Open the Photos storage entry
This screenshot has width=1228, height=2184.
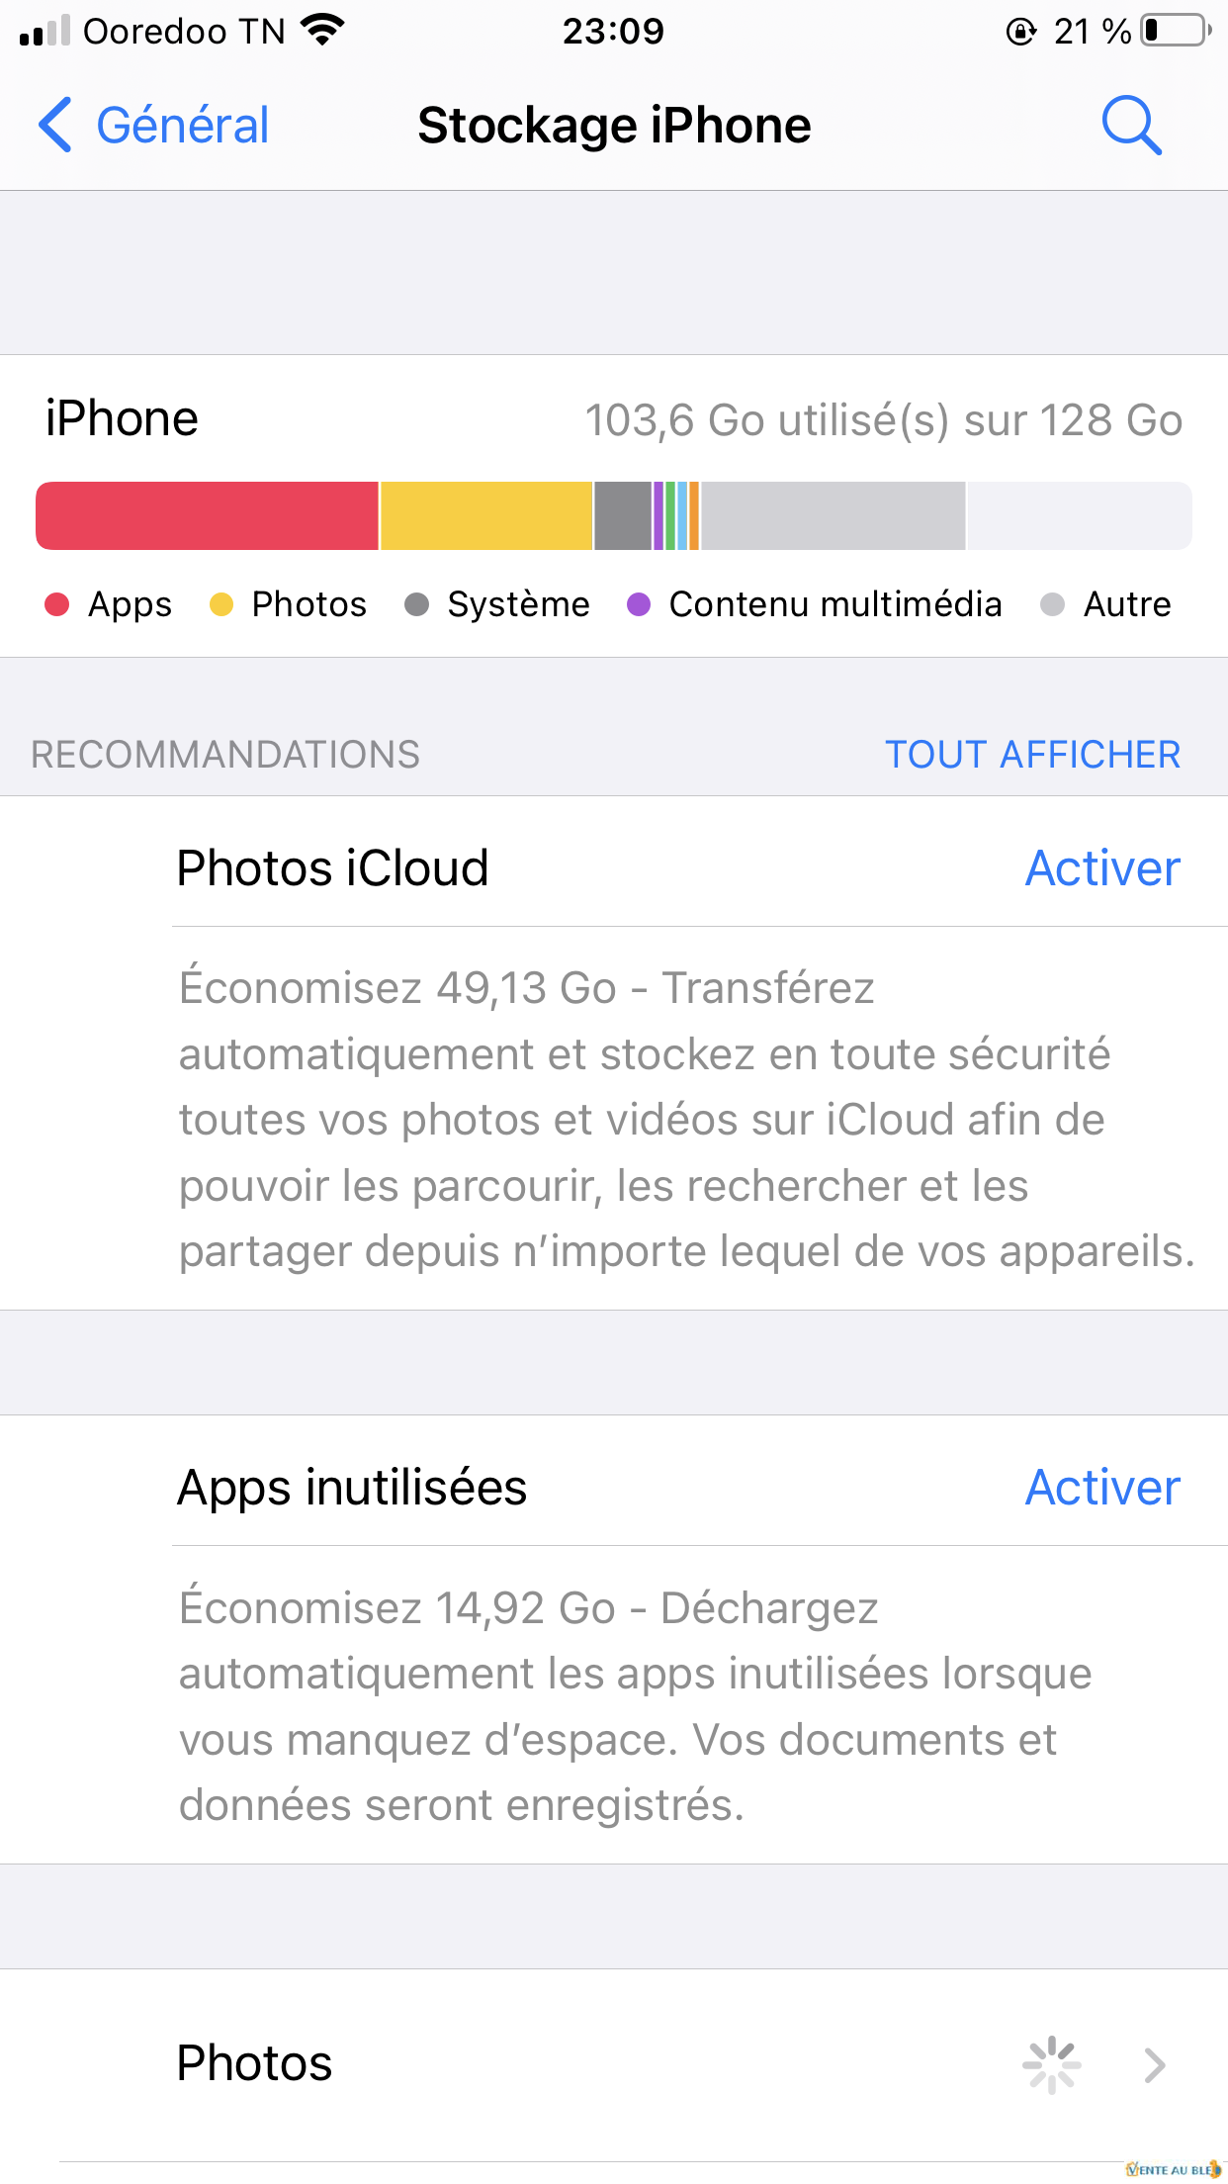[x=255, y=2063]
